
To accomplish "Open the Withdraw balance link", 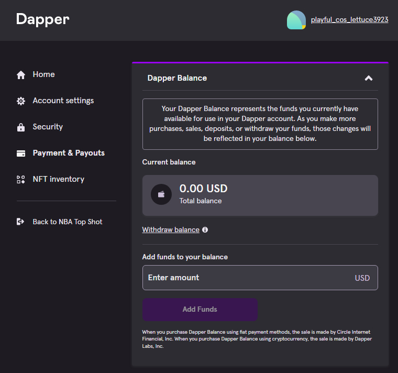I will click(171, 230).
